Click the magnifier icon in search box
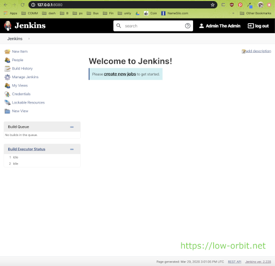This screenshot has height=266, width=275. (119, 26)
